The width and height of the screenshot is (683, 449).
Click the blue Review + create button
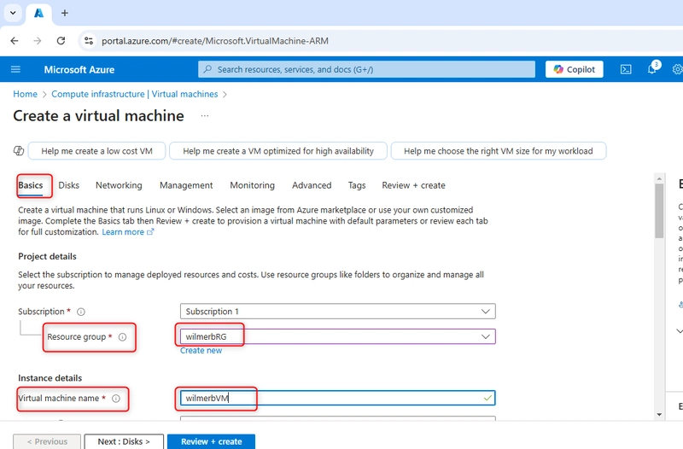211,441
